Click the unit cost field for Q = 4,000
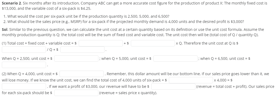Viewport: 276px width, 106px height. (x=82, y=74)
